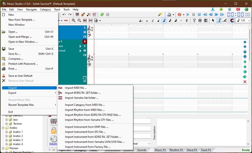
Task: Click the green refresh arrows icon
Action: [102, 15]
